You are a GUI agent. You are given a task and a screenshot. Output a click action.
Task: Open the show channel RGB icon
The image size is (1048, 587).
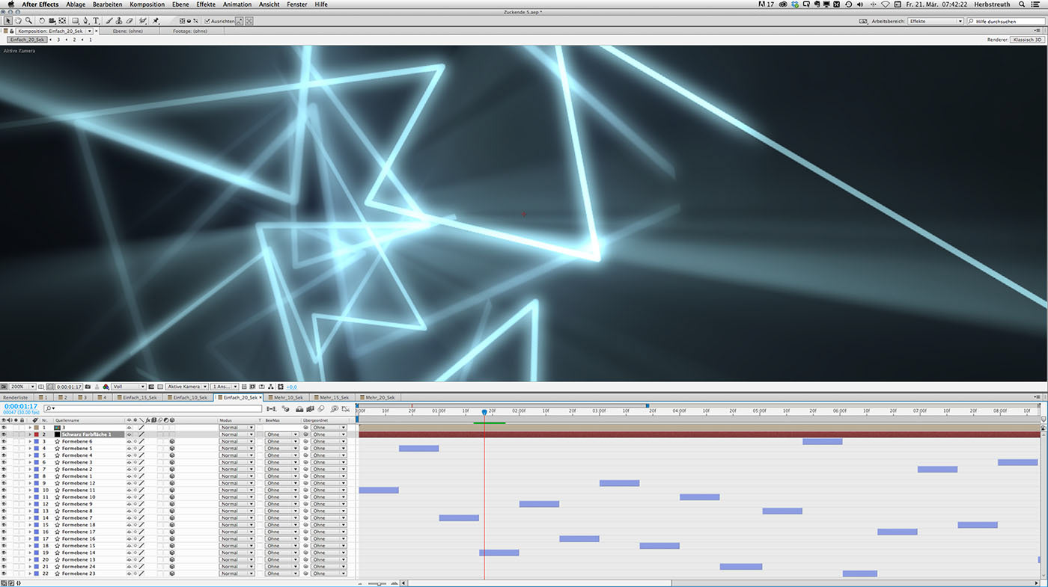pos(106,387)
